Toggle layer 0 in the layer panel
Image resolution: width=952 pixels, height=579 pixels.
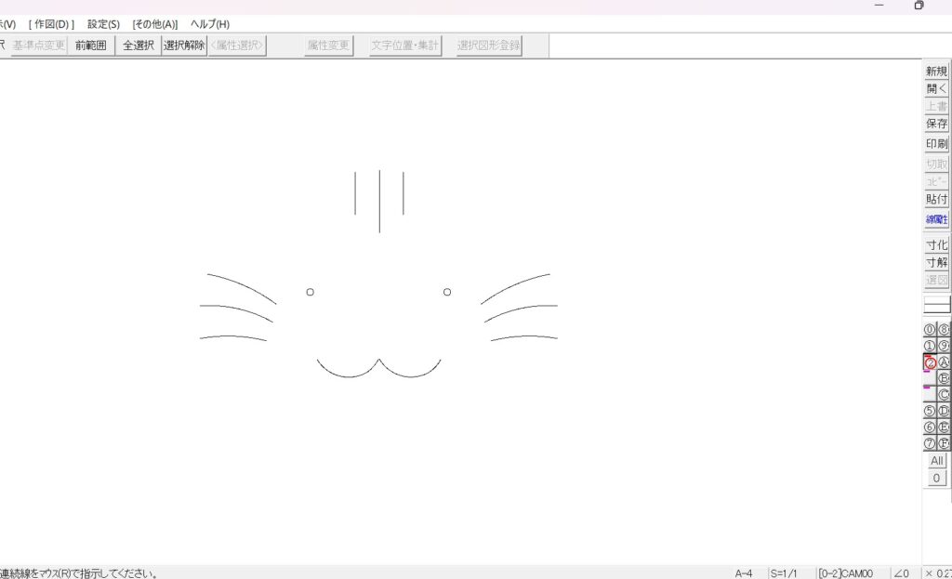[930, 329]
